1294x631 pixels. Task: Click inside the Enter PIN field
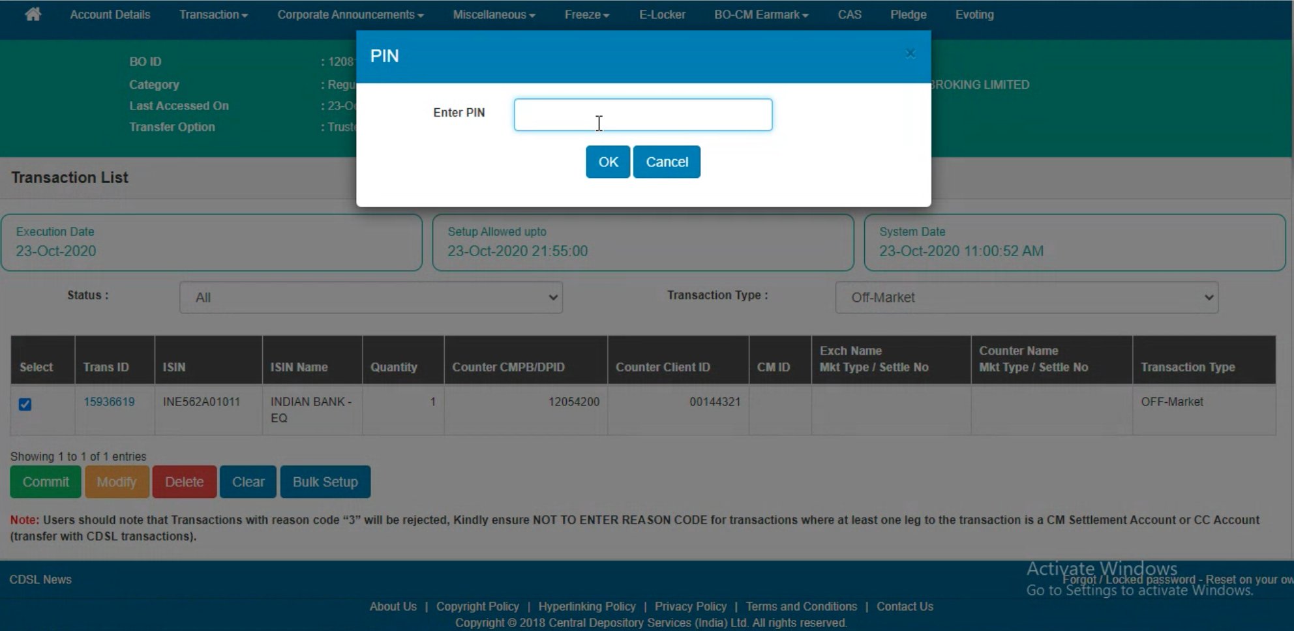(x=642, y=115)
